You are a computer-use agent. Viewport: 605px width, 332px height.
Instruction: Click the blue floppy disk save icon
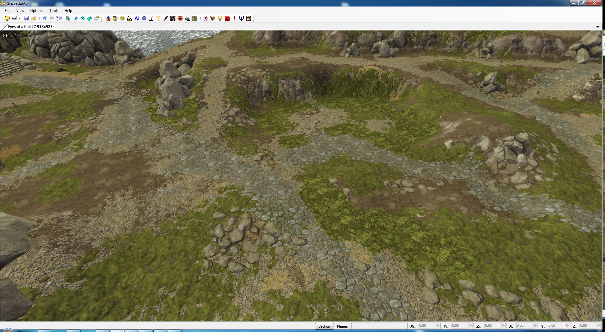point(26,19)
